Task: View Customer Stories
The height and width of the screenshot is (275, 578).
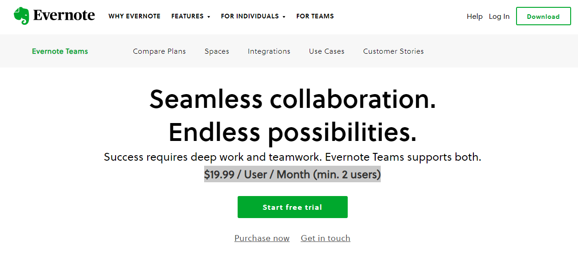Action: pyautogui.click(x=393, y=51)
